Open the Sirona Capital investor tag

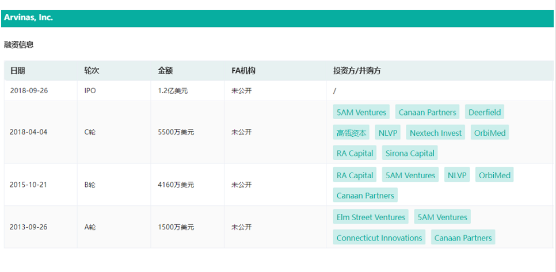(x=410, y=153)
